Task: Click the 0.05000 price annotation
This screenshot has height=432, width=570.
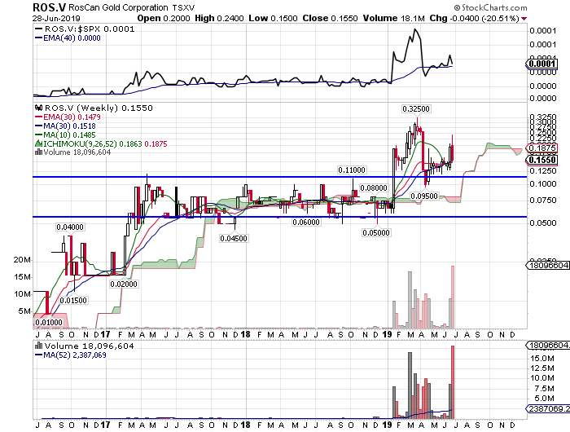Action: (x=376, y=232)
